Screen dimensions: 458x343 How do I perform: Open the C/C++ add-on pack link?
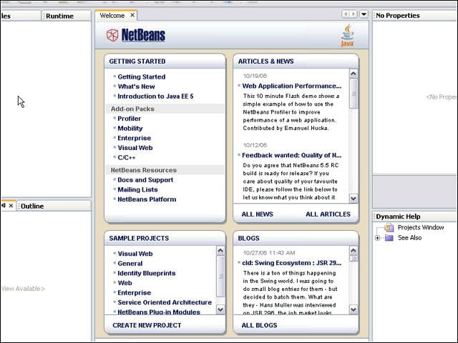[126, 157]
